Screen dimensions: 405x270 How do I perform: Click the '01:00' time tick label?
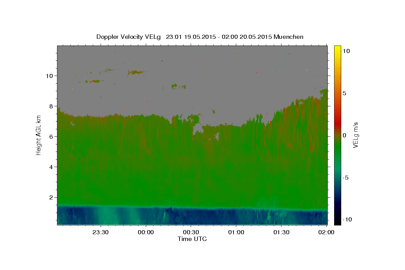click(x=236, y=232)
